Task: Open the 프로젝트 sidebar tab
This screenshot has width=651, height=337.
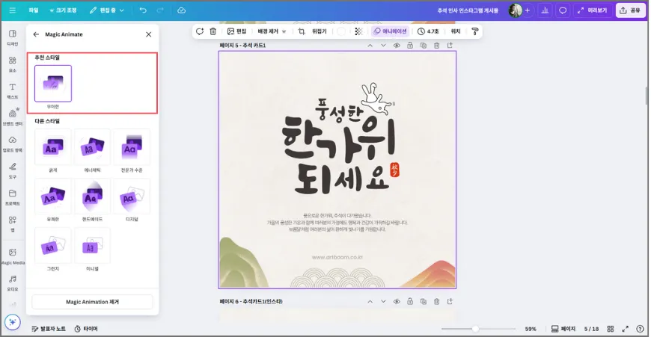Action: 13,197
